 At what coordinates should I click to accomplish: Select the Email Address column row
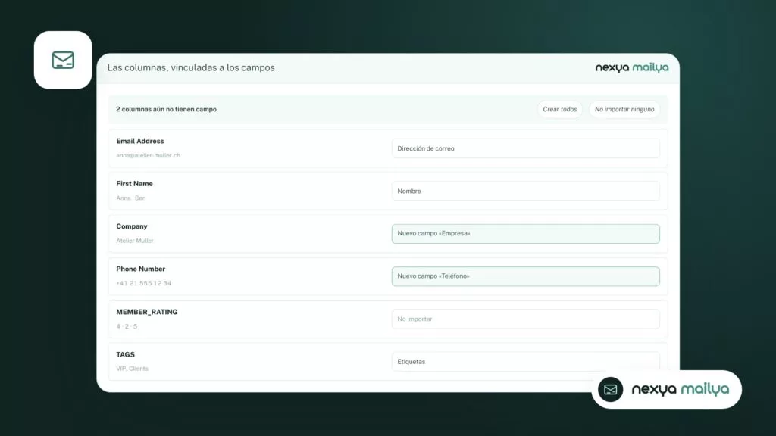coord(388,148)
